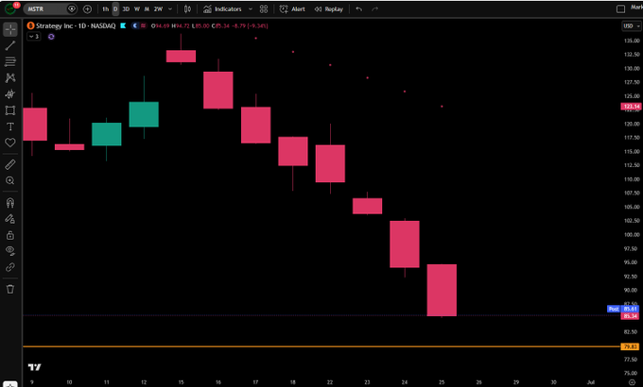
Task: Click the 135.00 price scale value
Action: 632,41
